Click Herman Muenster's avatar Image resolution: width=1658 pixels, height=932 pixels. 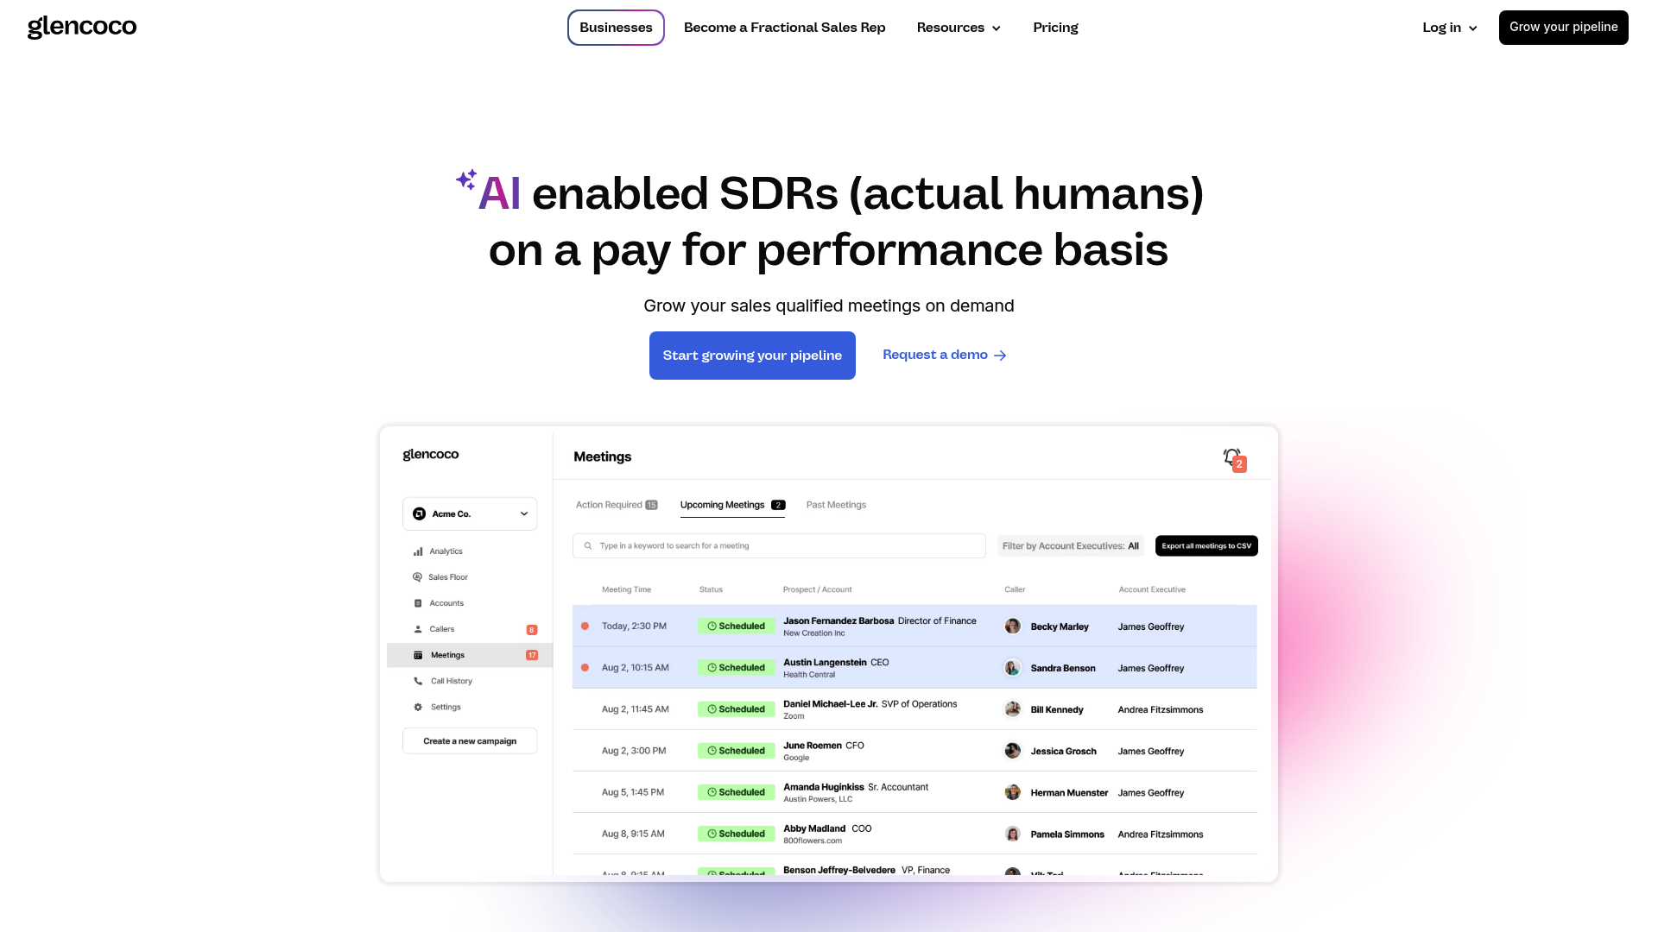point(1013,792)
